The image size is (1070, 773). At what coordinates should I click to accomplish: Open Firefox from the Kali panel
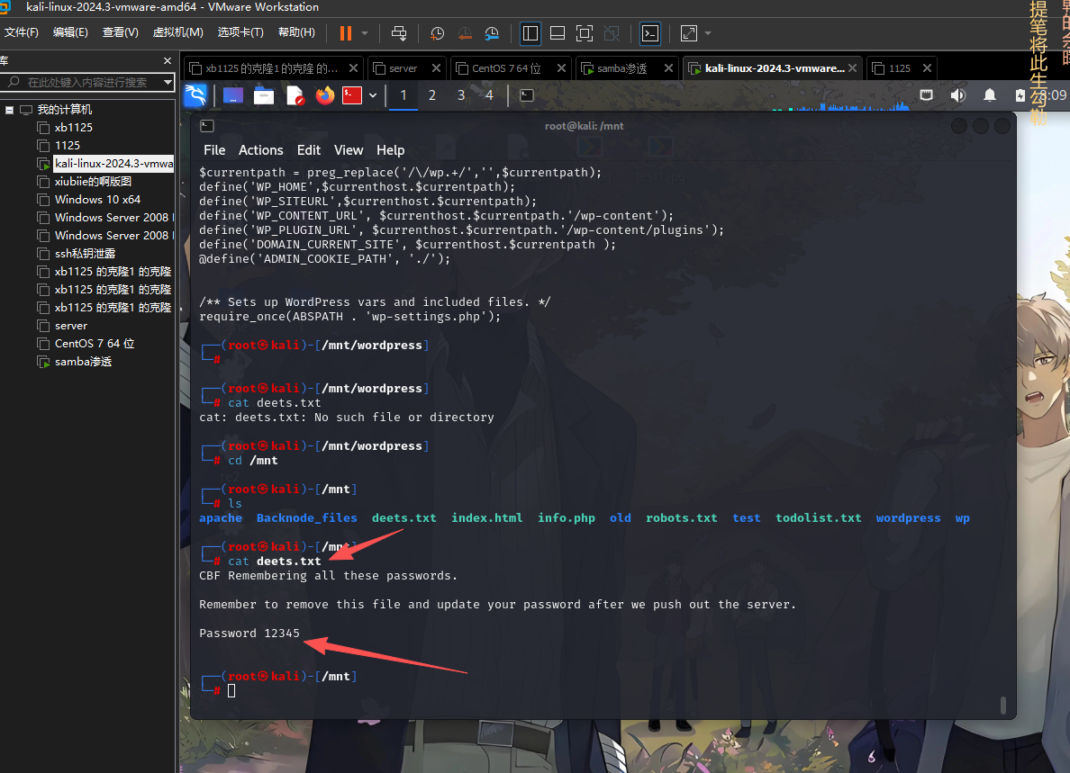[x=324, y=94]
